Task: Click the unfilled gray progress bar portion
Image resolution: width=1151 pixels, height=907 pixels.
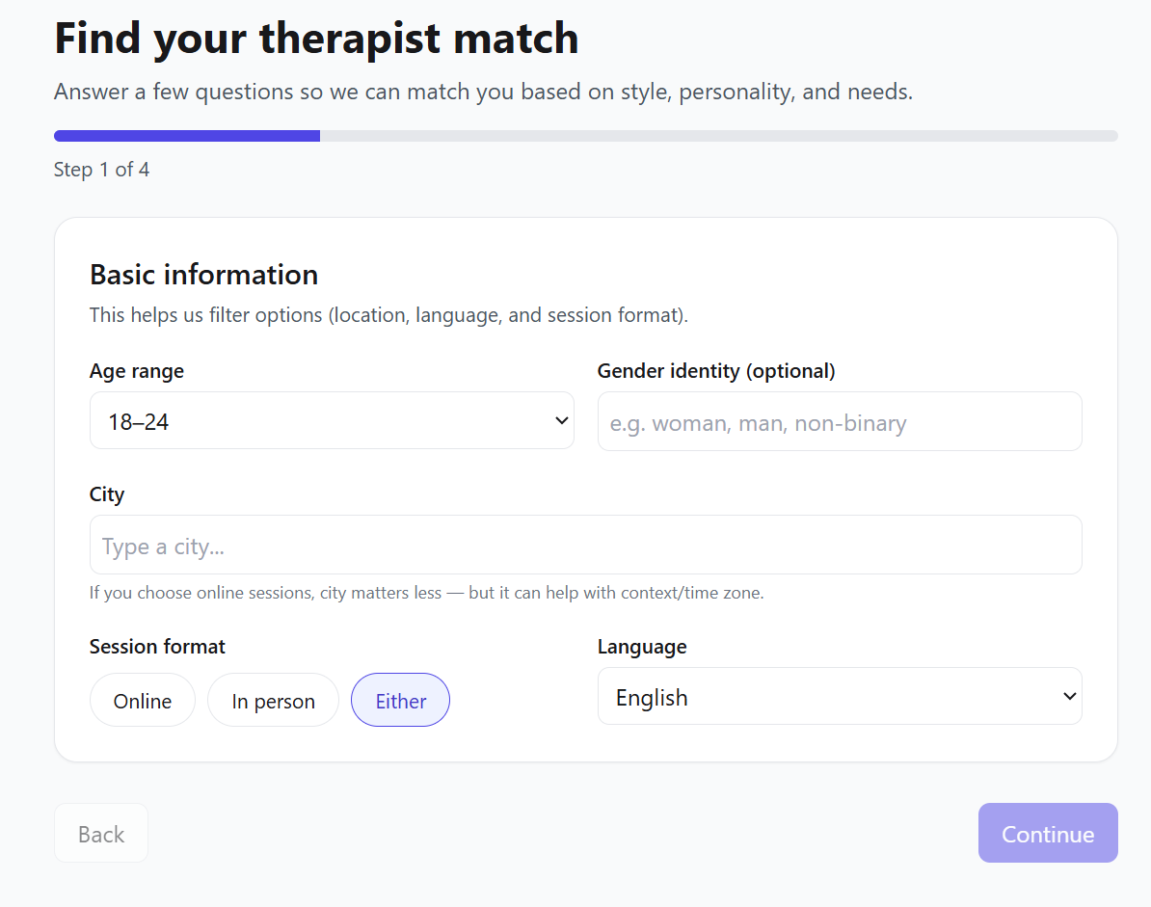Action: tap(718, 136)
